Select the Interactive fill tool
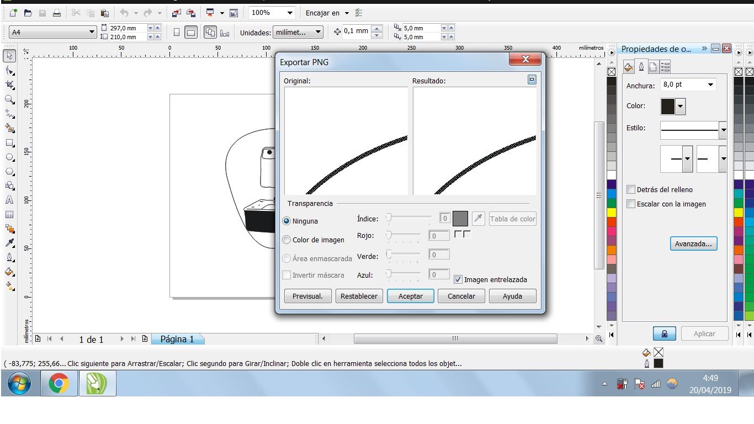Image resolution: width=754 pixels, height=424 pixels. click(x=10, y=286)
